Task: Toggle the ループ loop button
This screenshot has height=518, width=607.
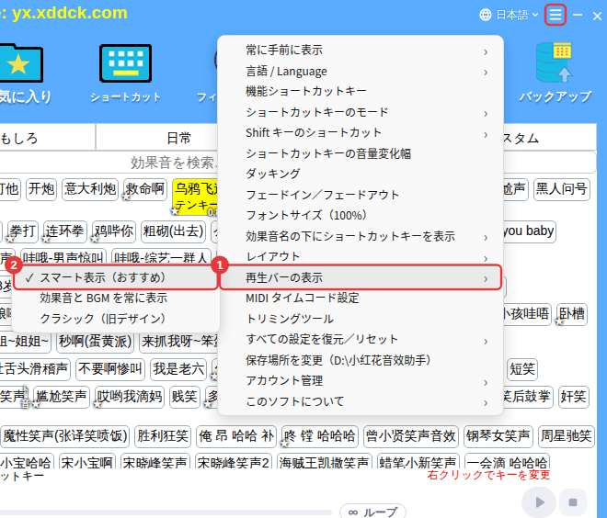Action: [372, 512]
